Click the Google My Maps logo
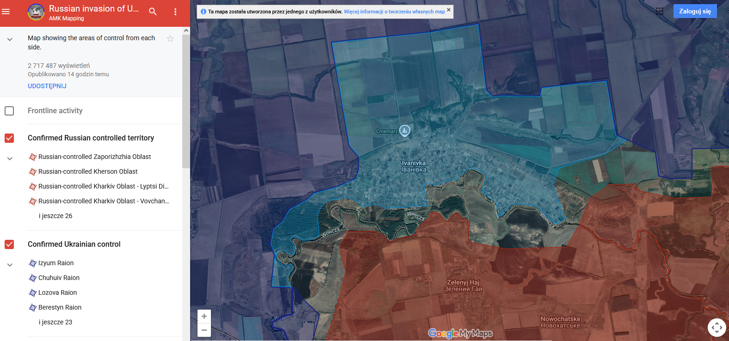729x341 pixels. (460, 333)
